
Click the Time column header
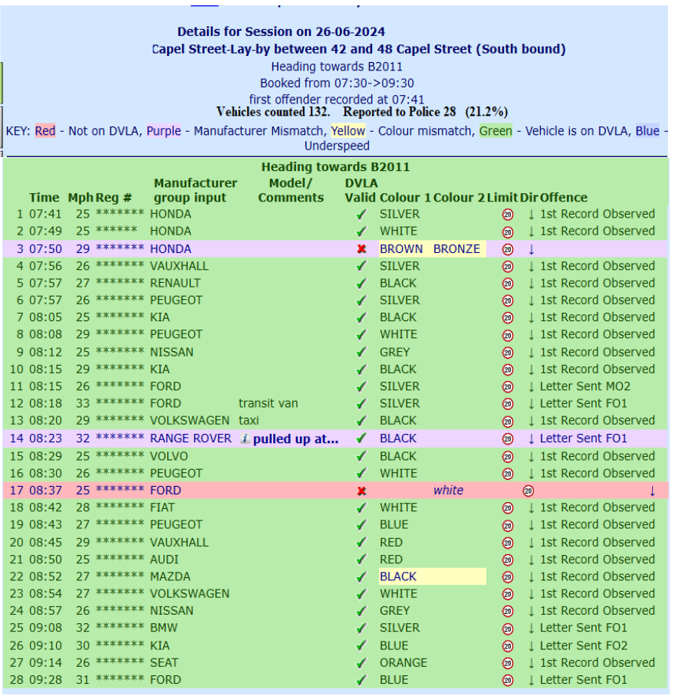(x=44, y=198)
